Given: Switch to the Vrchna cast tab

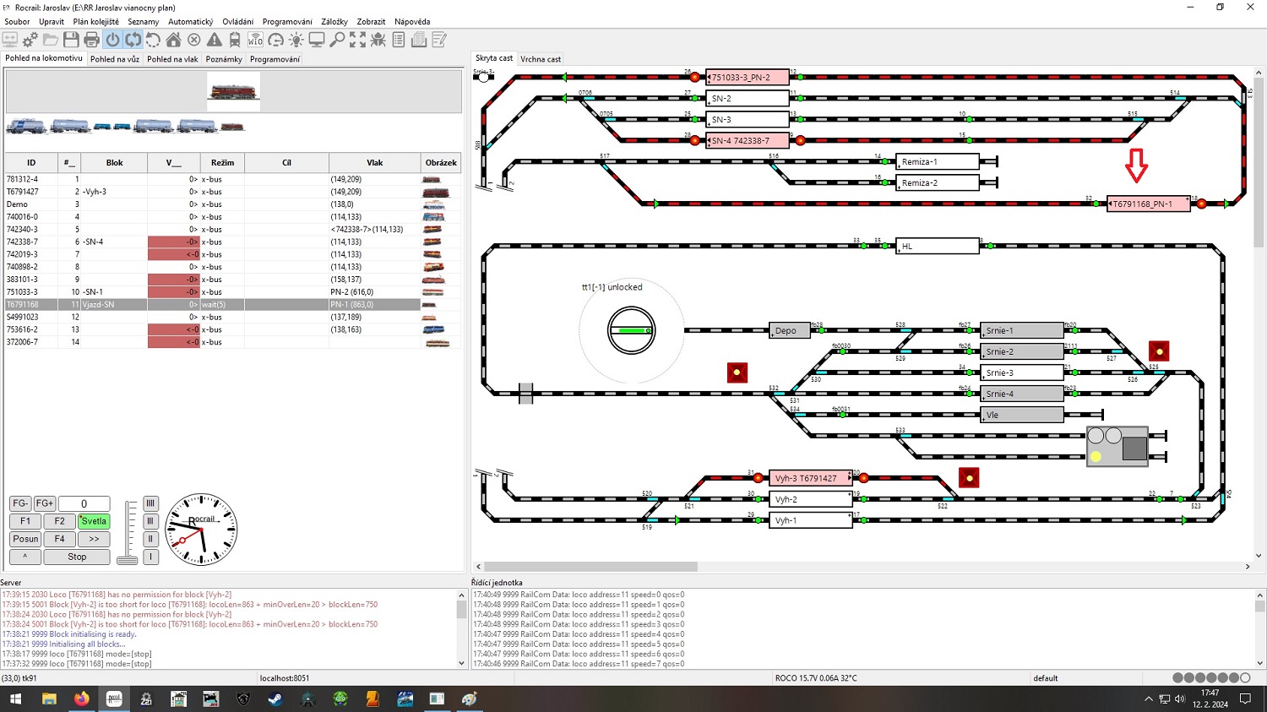Looking at the screenshot, I should pyautogui.click(x=541, y=59).
